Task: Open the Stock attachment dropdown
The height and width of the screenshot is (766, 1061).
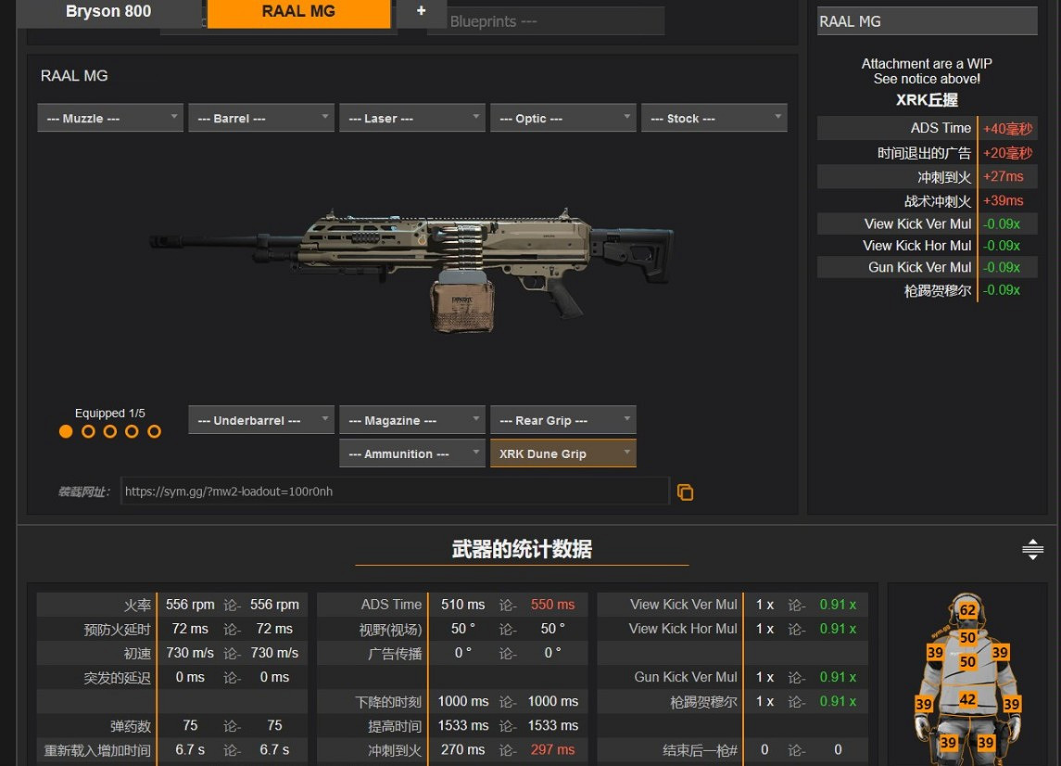Action: click(x=714, y=119)
